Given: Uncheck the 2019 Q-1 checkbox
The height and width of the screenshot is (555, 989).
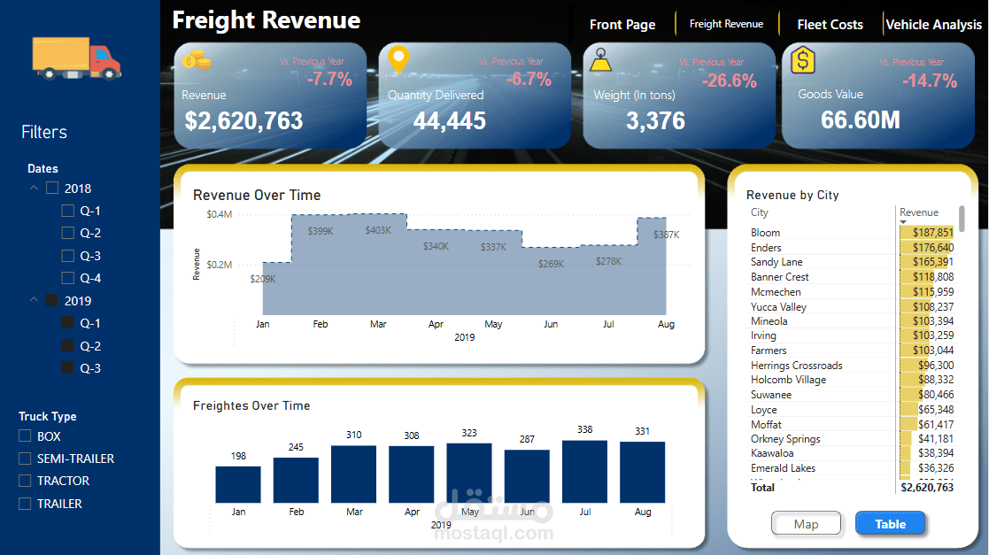Looking at the screenshot, I should point(67,323).
